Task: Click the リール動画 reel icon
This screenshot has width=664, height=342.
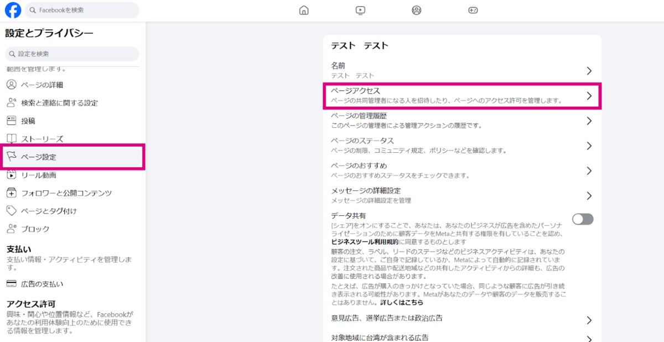Action: tap(11, 175)
